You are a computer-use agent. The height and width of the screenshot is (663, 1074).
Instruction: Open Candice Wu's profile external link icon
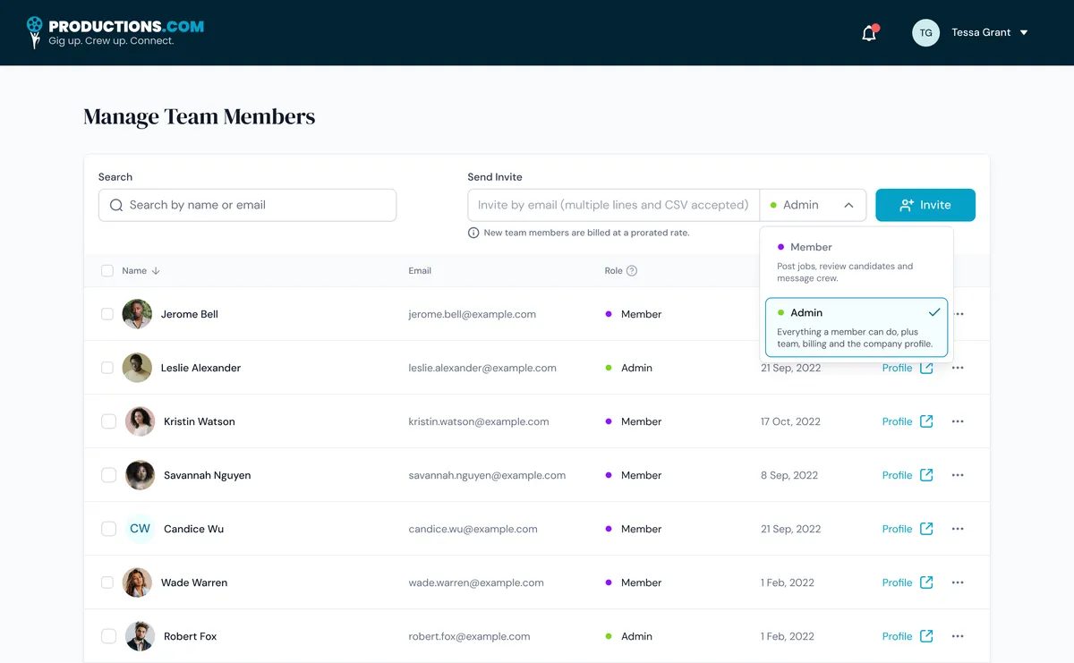926,529
